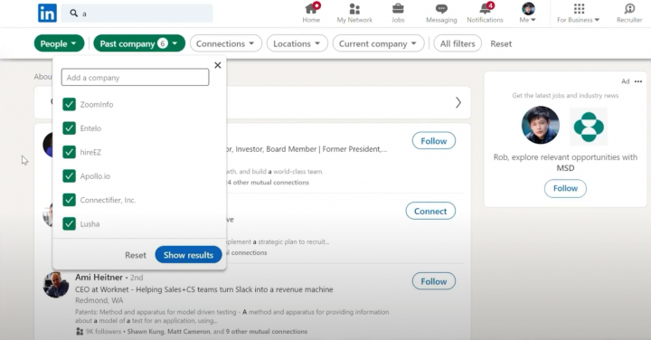Deselect the Lusha checkbox
The width and height of the screenshot is (651, 340).
point(69,223)
